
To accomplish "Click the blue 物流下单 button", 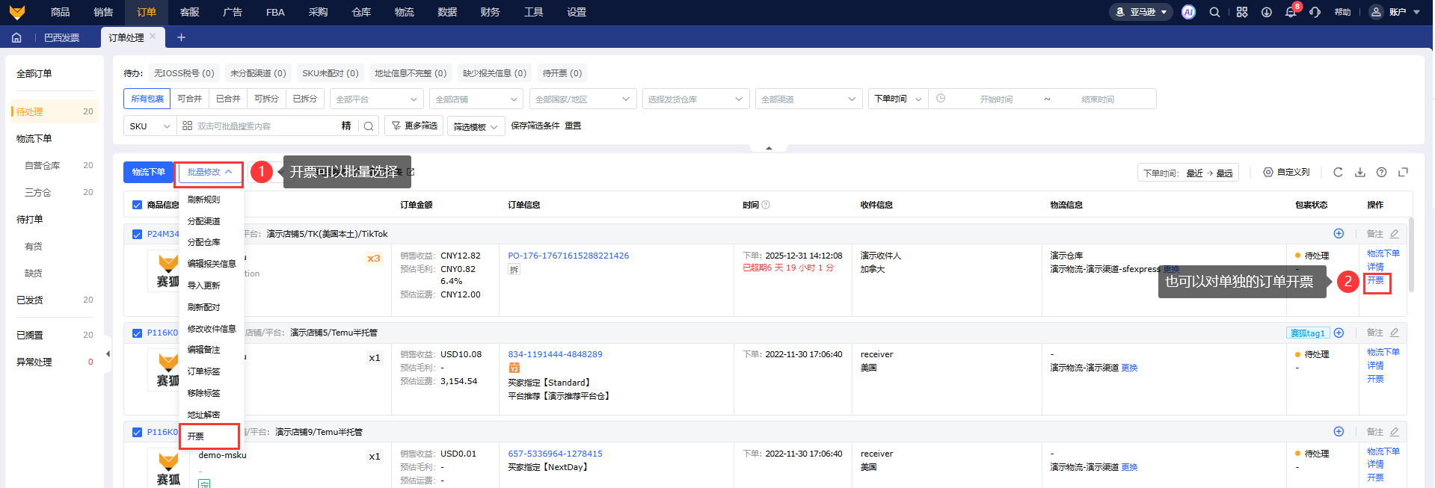I will (148, 173).
